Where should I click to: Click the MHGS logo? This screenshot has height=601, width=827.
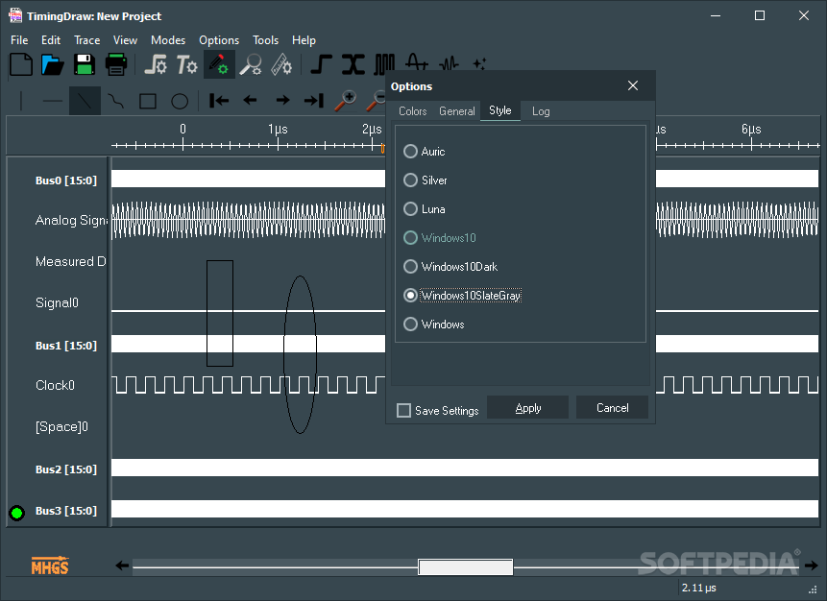(50, 565)
